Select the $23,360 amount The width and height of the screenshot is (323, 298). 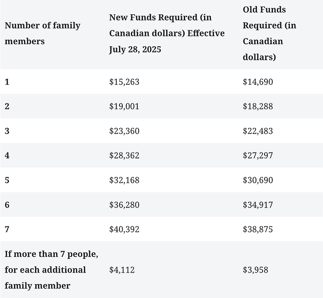[124, 131]
